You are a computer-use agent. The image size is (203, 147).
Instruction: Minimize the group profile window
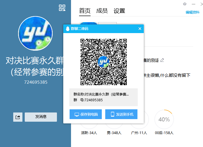(194, 4)
